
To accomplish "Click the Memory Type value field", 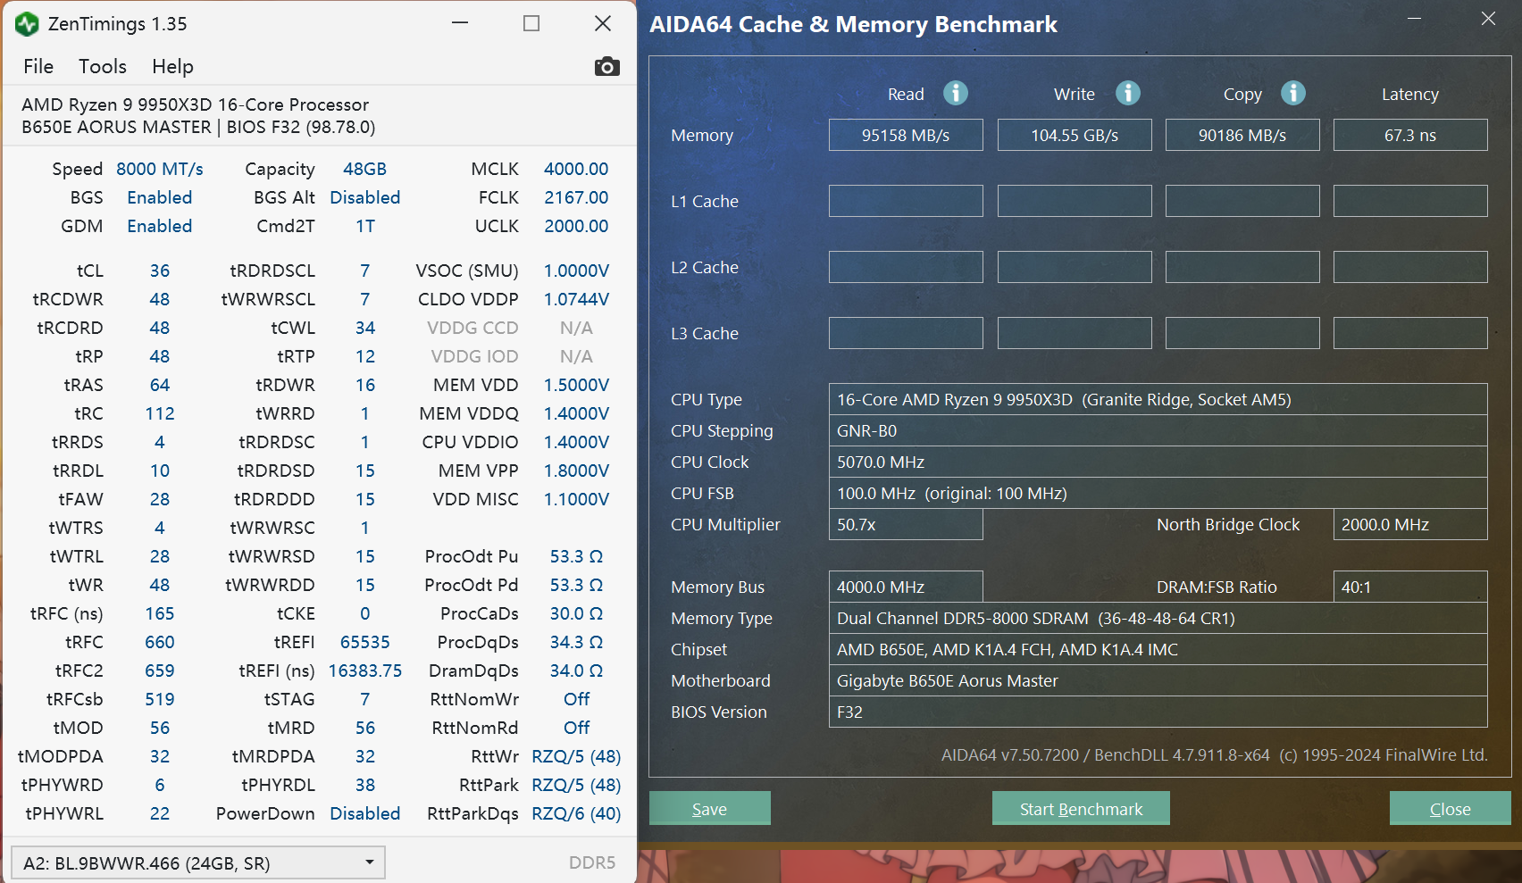I will click(x=1157, y=619).
